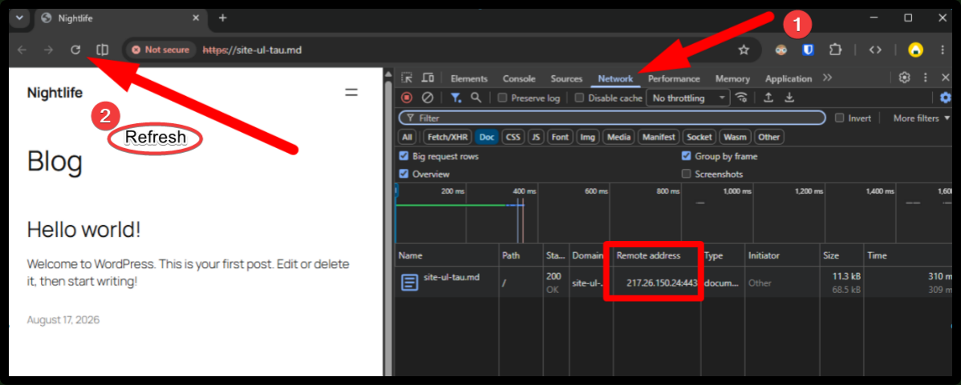Screen dimensions: 961x385
Task: Enable the Preserve log checkbox
Action: coord(503,98)
